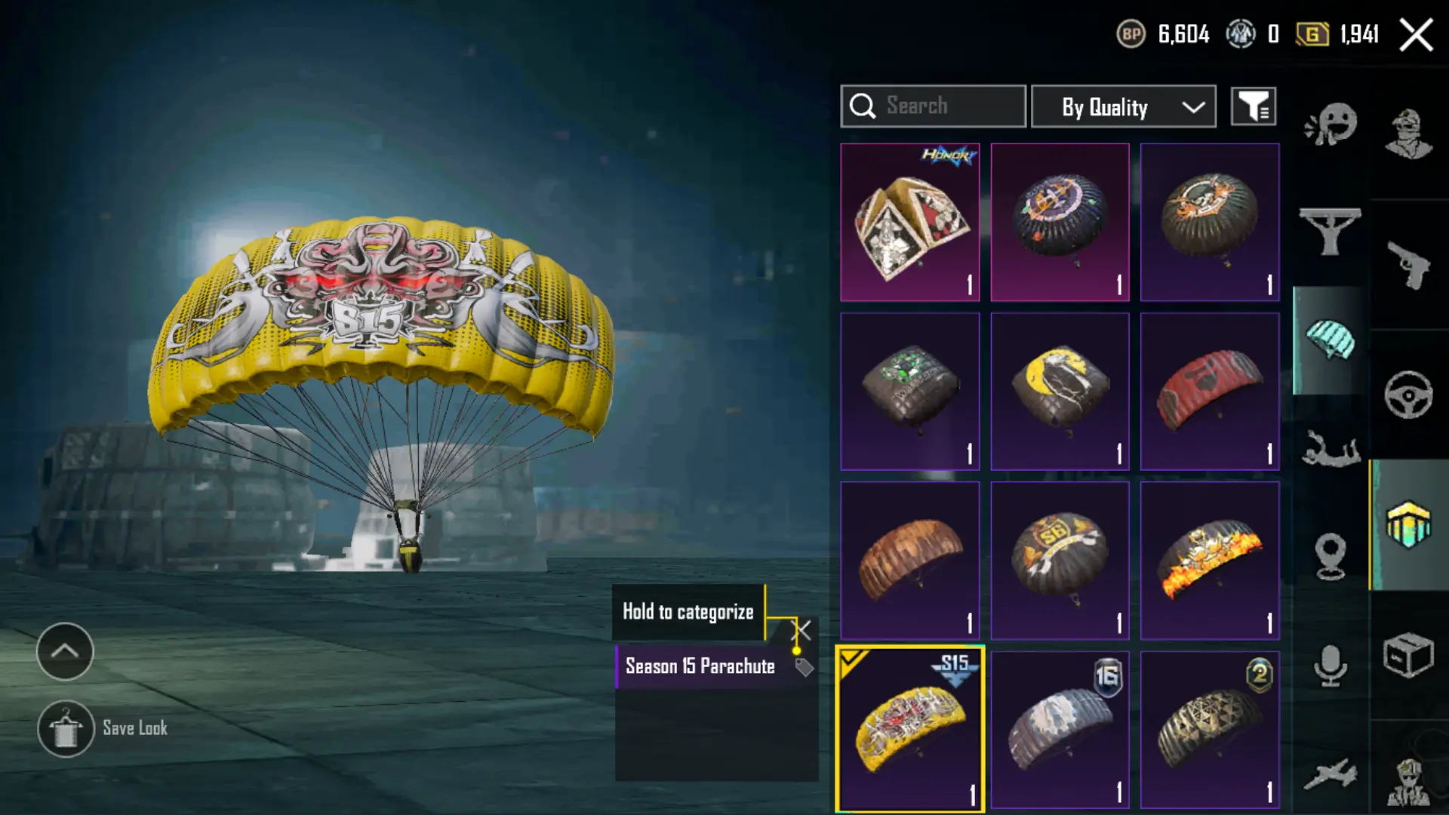Select the Honor parachute thumbnail

point(910,223)
